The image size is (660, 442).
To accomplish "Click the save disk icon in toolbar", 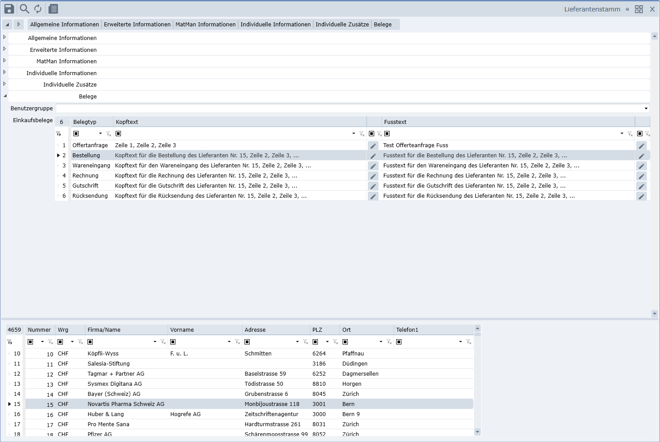I will (x=9, y=9).
